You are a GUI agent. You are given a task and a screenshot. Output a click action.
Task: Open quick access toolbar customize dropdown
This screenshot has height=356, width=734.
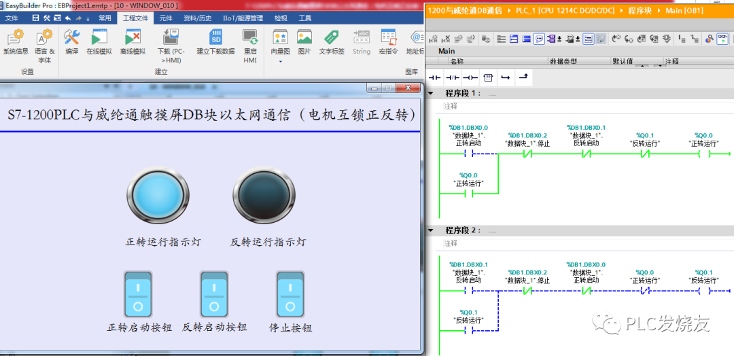click(x=88, y=18)
